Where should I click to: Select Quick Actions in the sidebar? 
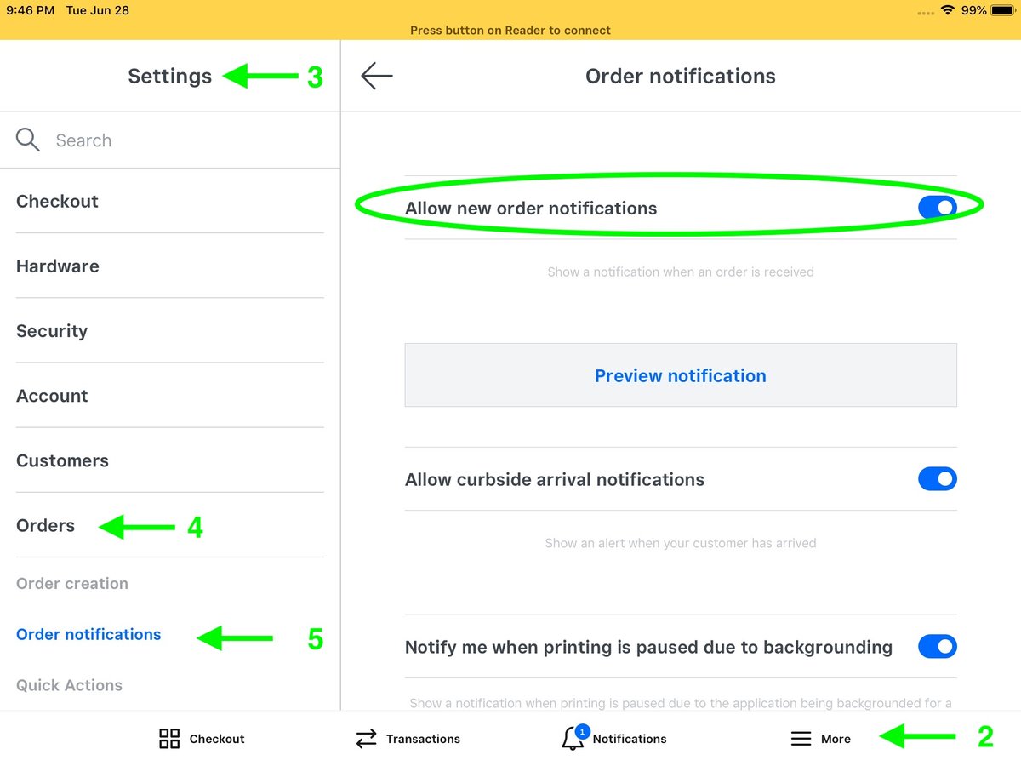click(69, 685)
